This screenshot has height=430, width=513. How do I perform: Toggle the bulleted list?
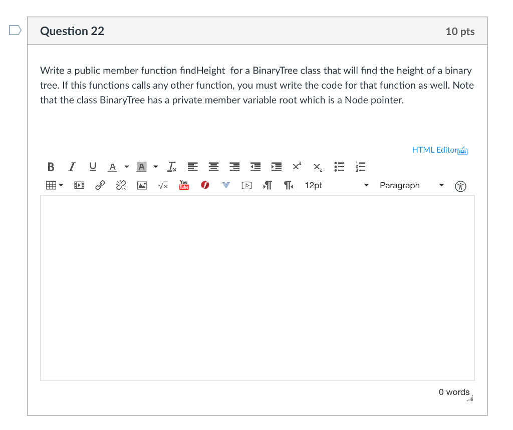coord(339,167)
